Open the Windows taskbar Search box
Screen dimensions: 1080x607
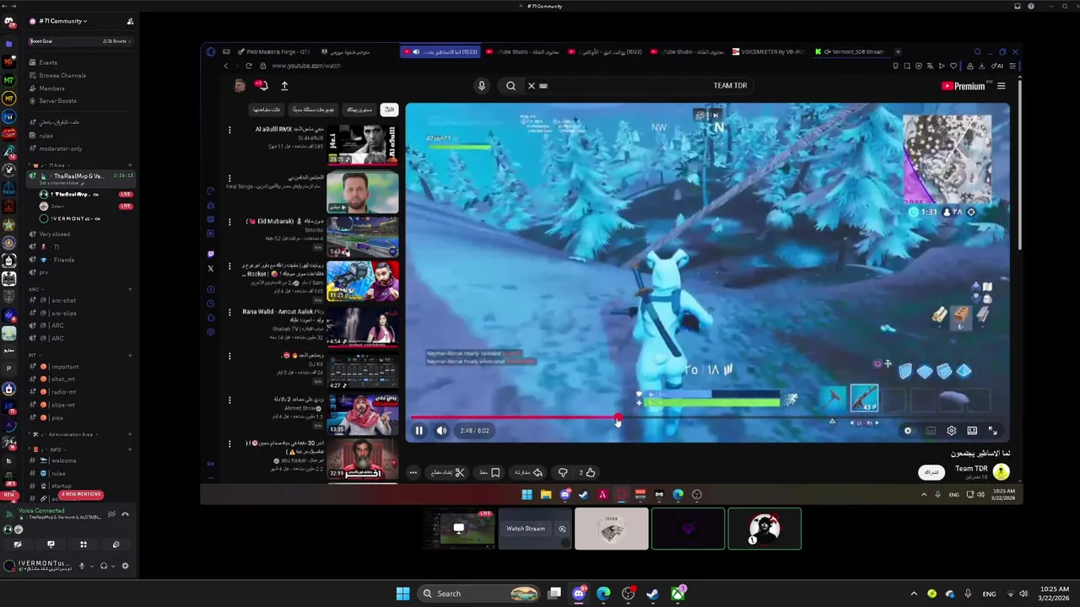pos(479,594)
